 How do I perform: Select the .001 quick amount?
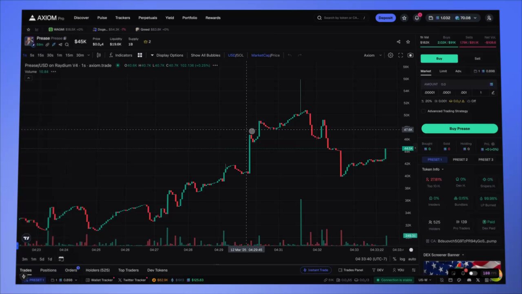[x=464, y=93]
